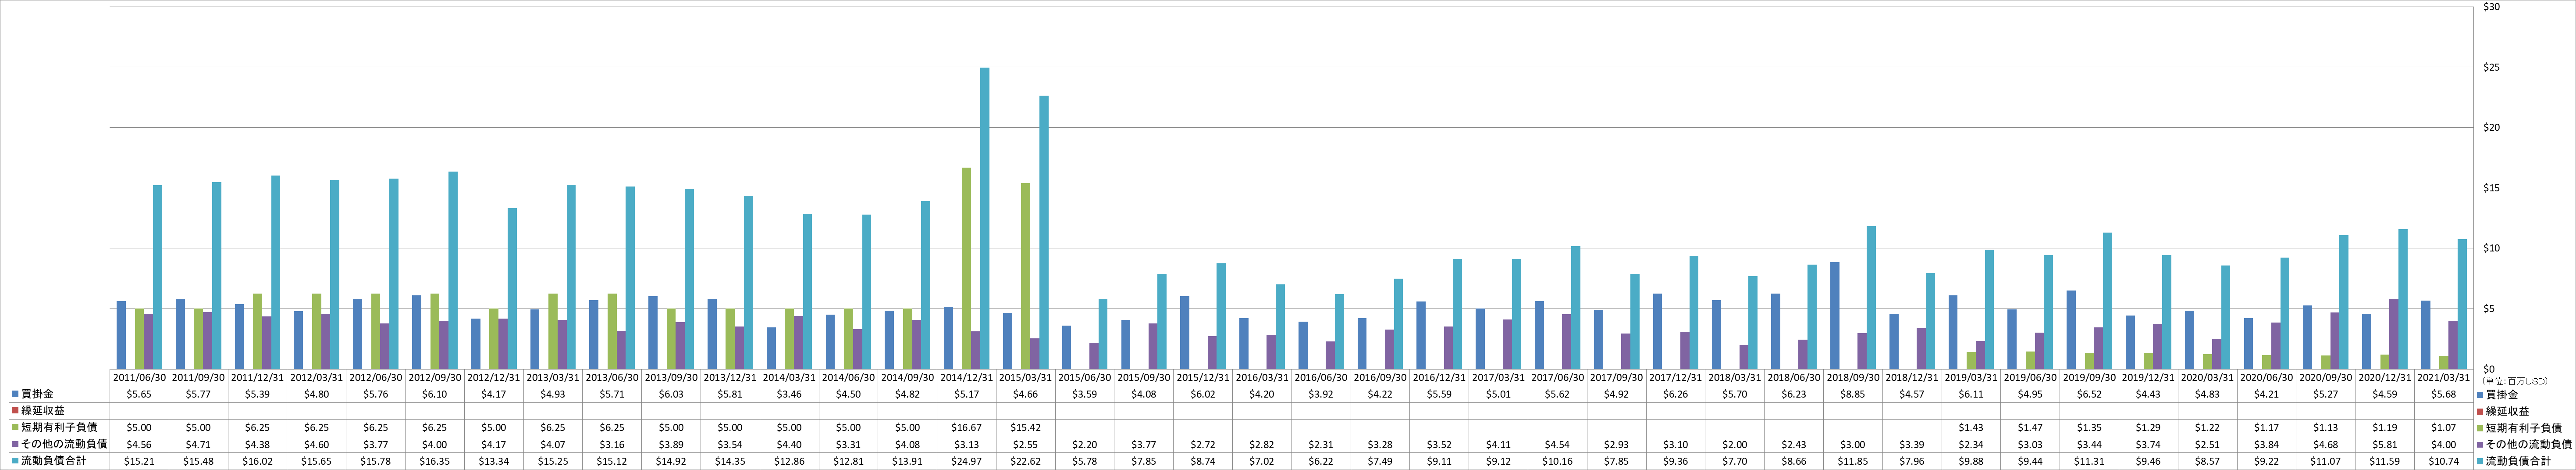Click the 2012/09/30 column date header
This screenshot has height=470, width=2576.
(x=435, y=378)
